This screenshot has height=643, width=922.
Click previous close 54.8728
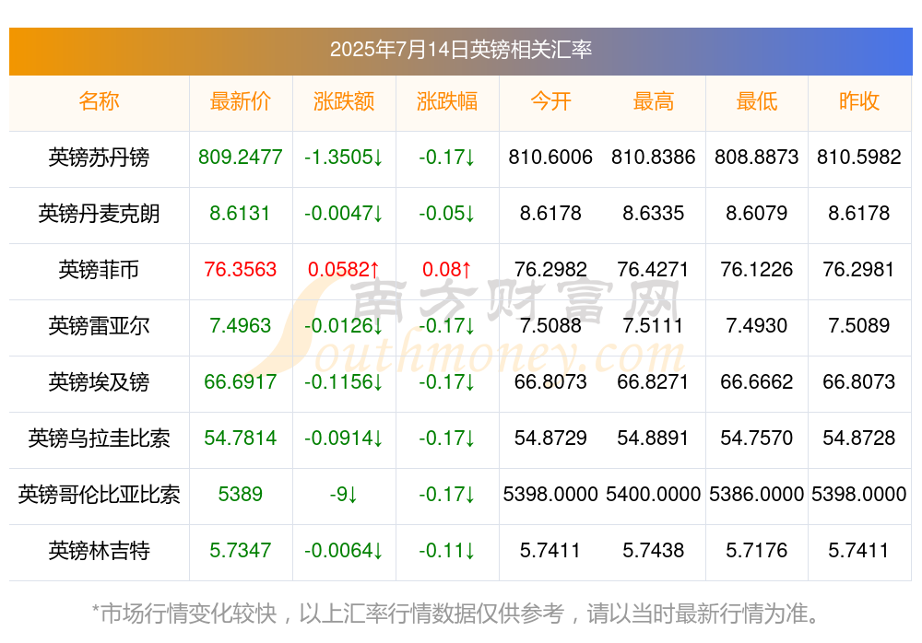859,438
